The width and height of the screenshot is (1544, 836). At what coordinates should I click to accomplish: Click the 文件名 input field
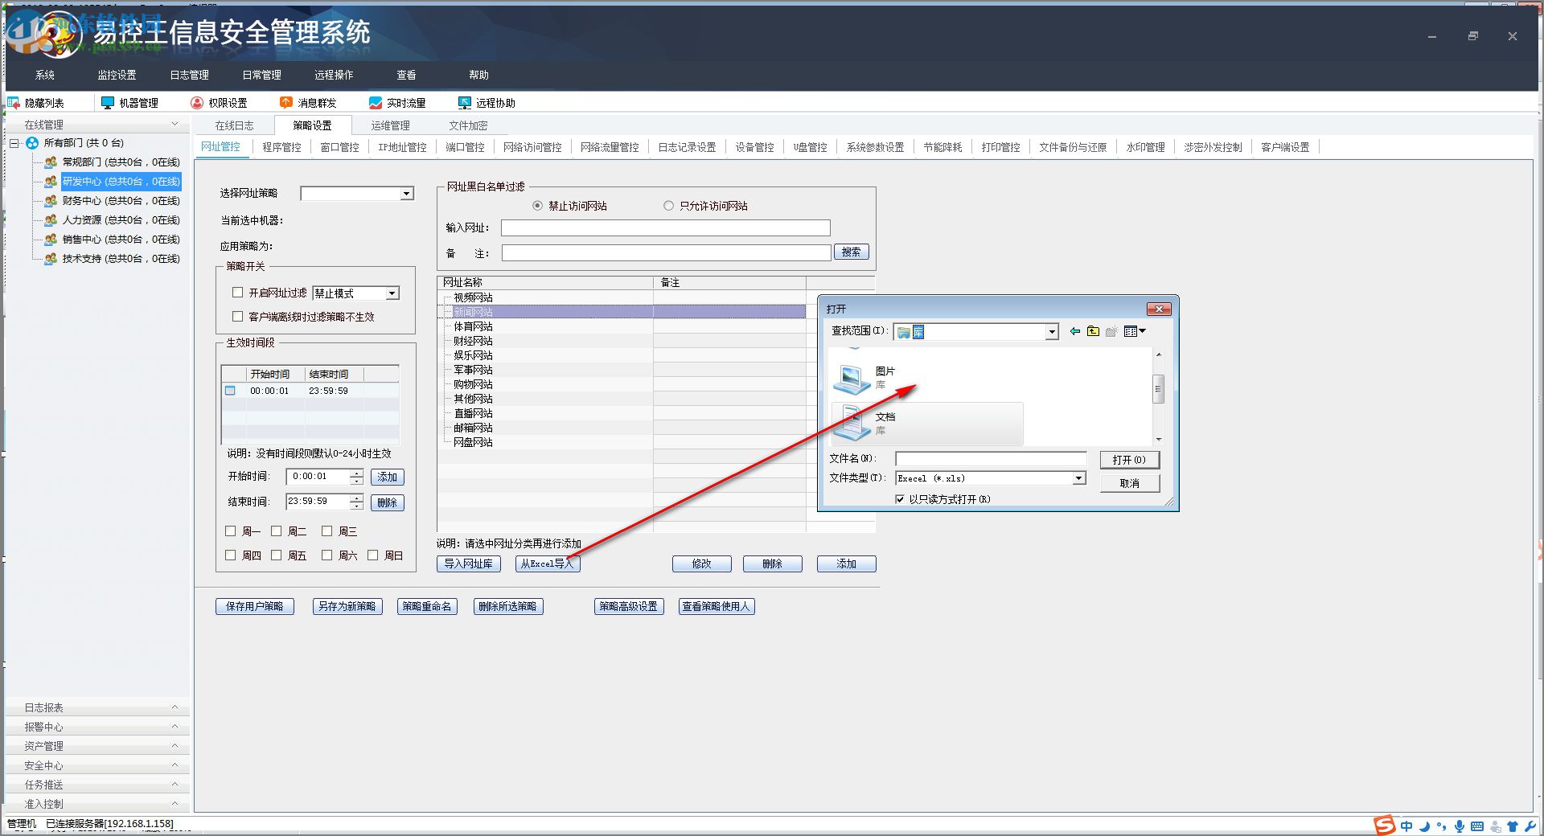tap(991, 459)
